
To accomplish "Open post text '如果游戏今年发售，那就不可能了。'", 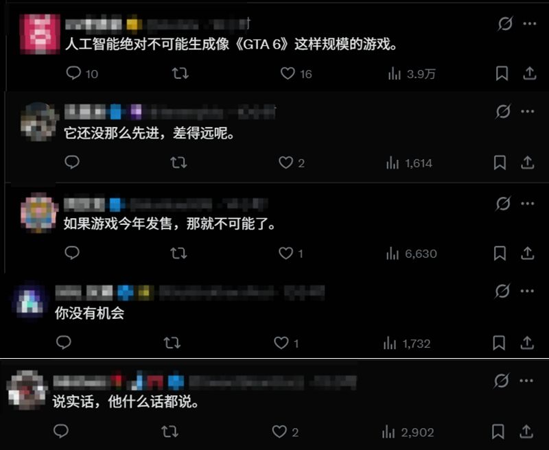I will 170,223.
